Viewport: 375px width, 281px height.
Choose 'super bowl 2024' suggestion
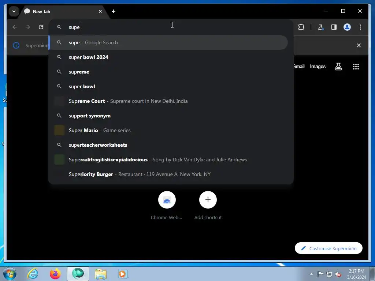pyautogui.click(x=168, y=57)
